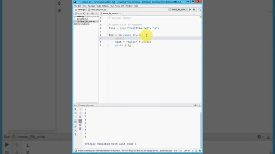
Task: Click line 4 code opening textfile.txt
Action: click(134, 28)
